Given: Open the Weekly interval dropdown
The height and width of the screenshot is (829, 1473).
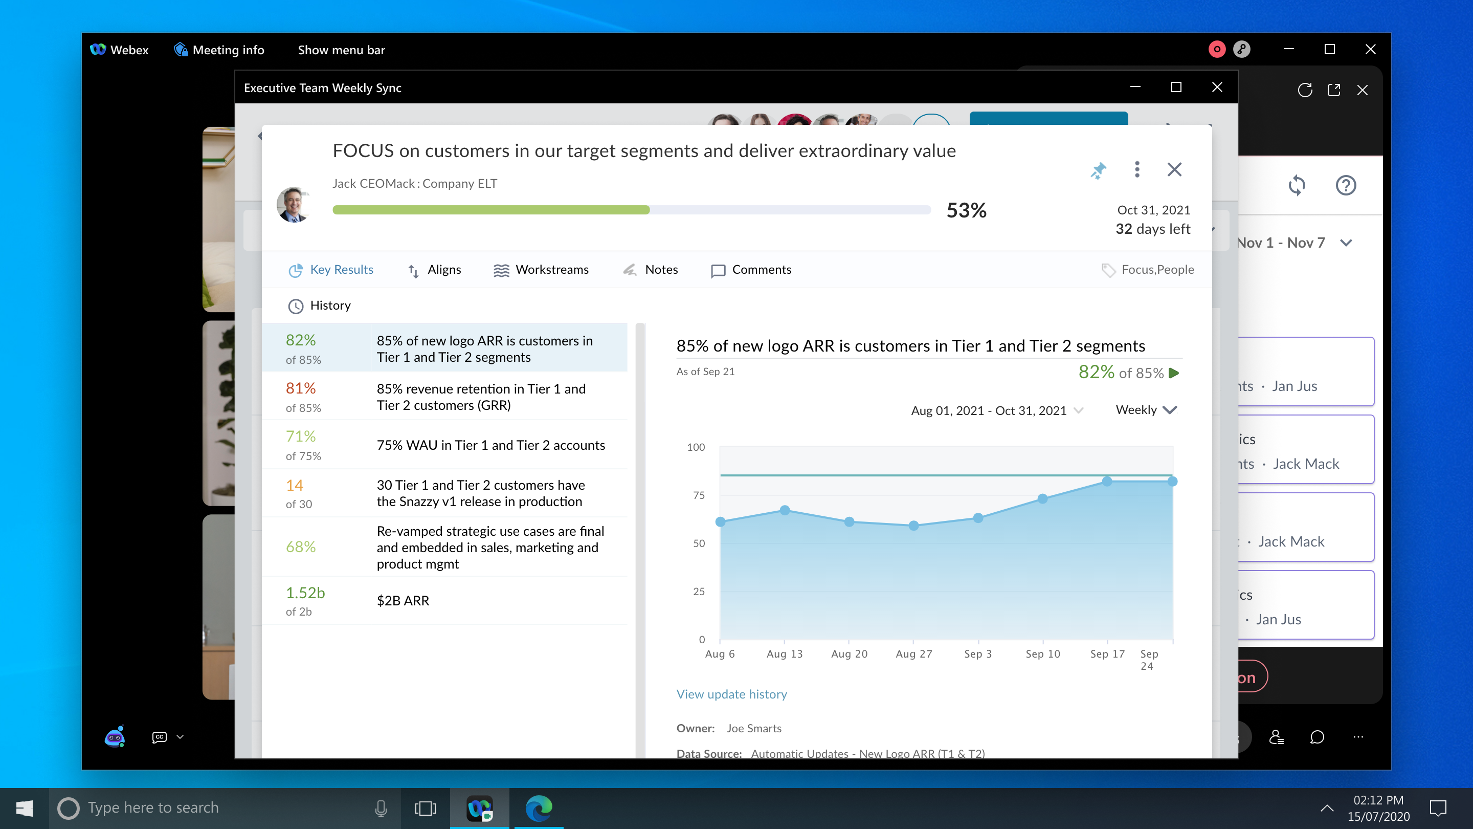Looking at the screenshot, I should click(x=1146, y=409).
